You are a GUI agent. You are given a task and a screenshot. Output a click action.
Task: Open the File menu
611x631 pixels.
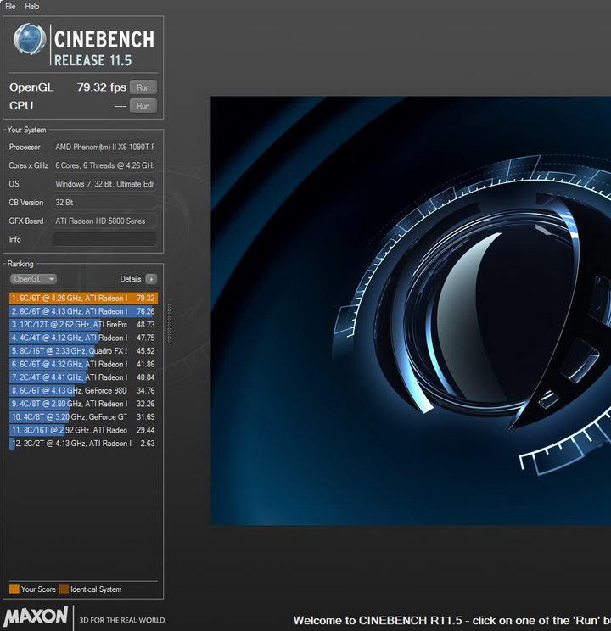tap(10, 7)
